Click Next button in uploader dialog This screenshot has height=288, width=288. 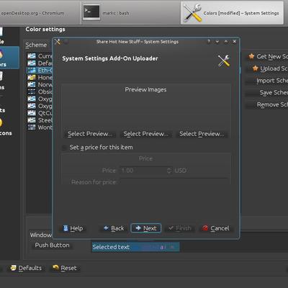pos(146,228)
